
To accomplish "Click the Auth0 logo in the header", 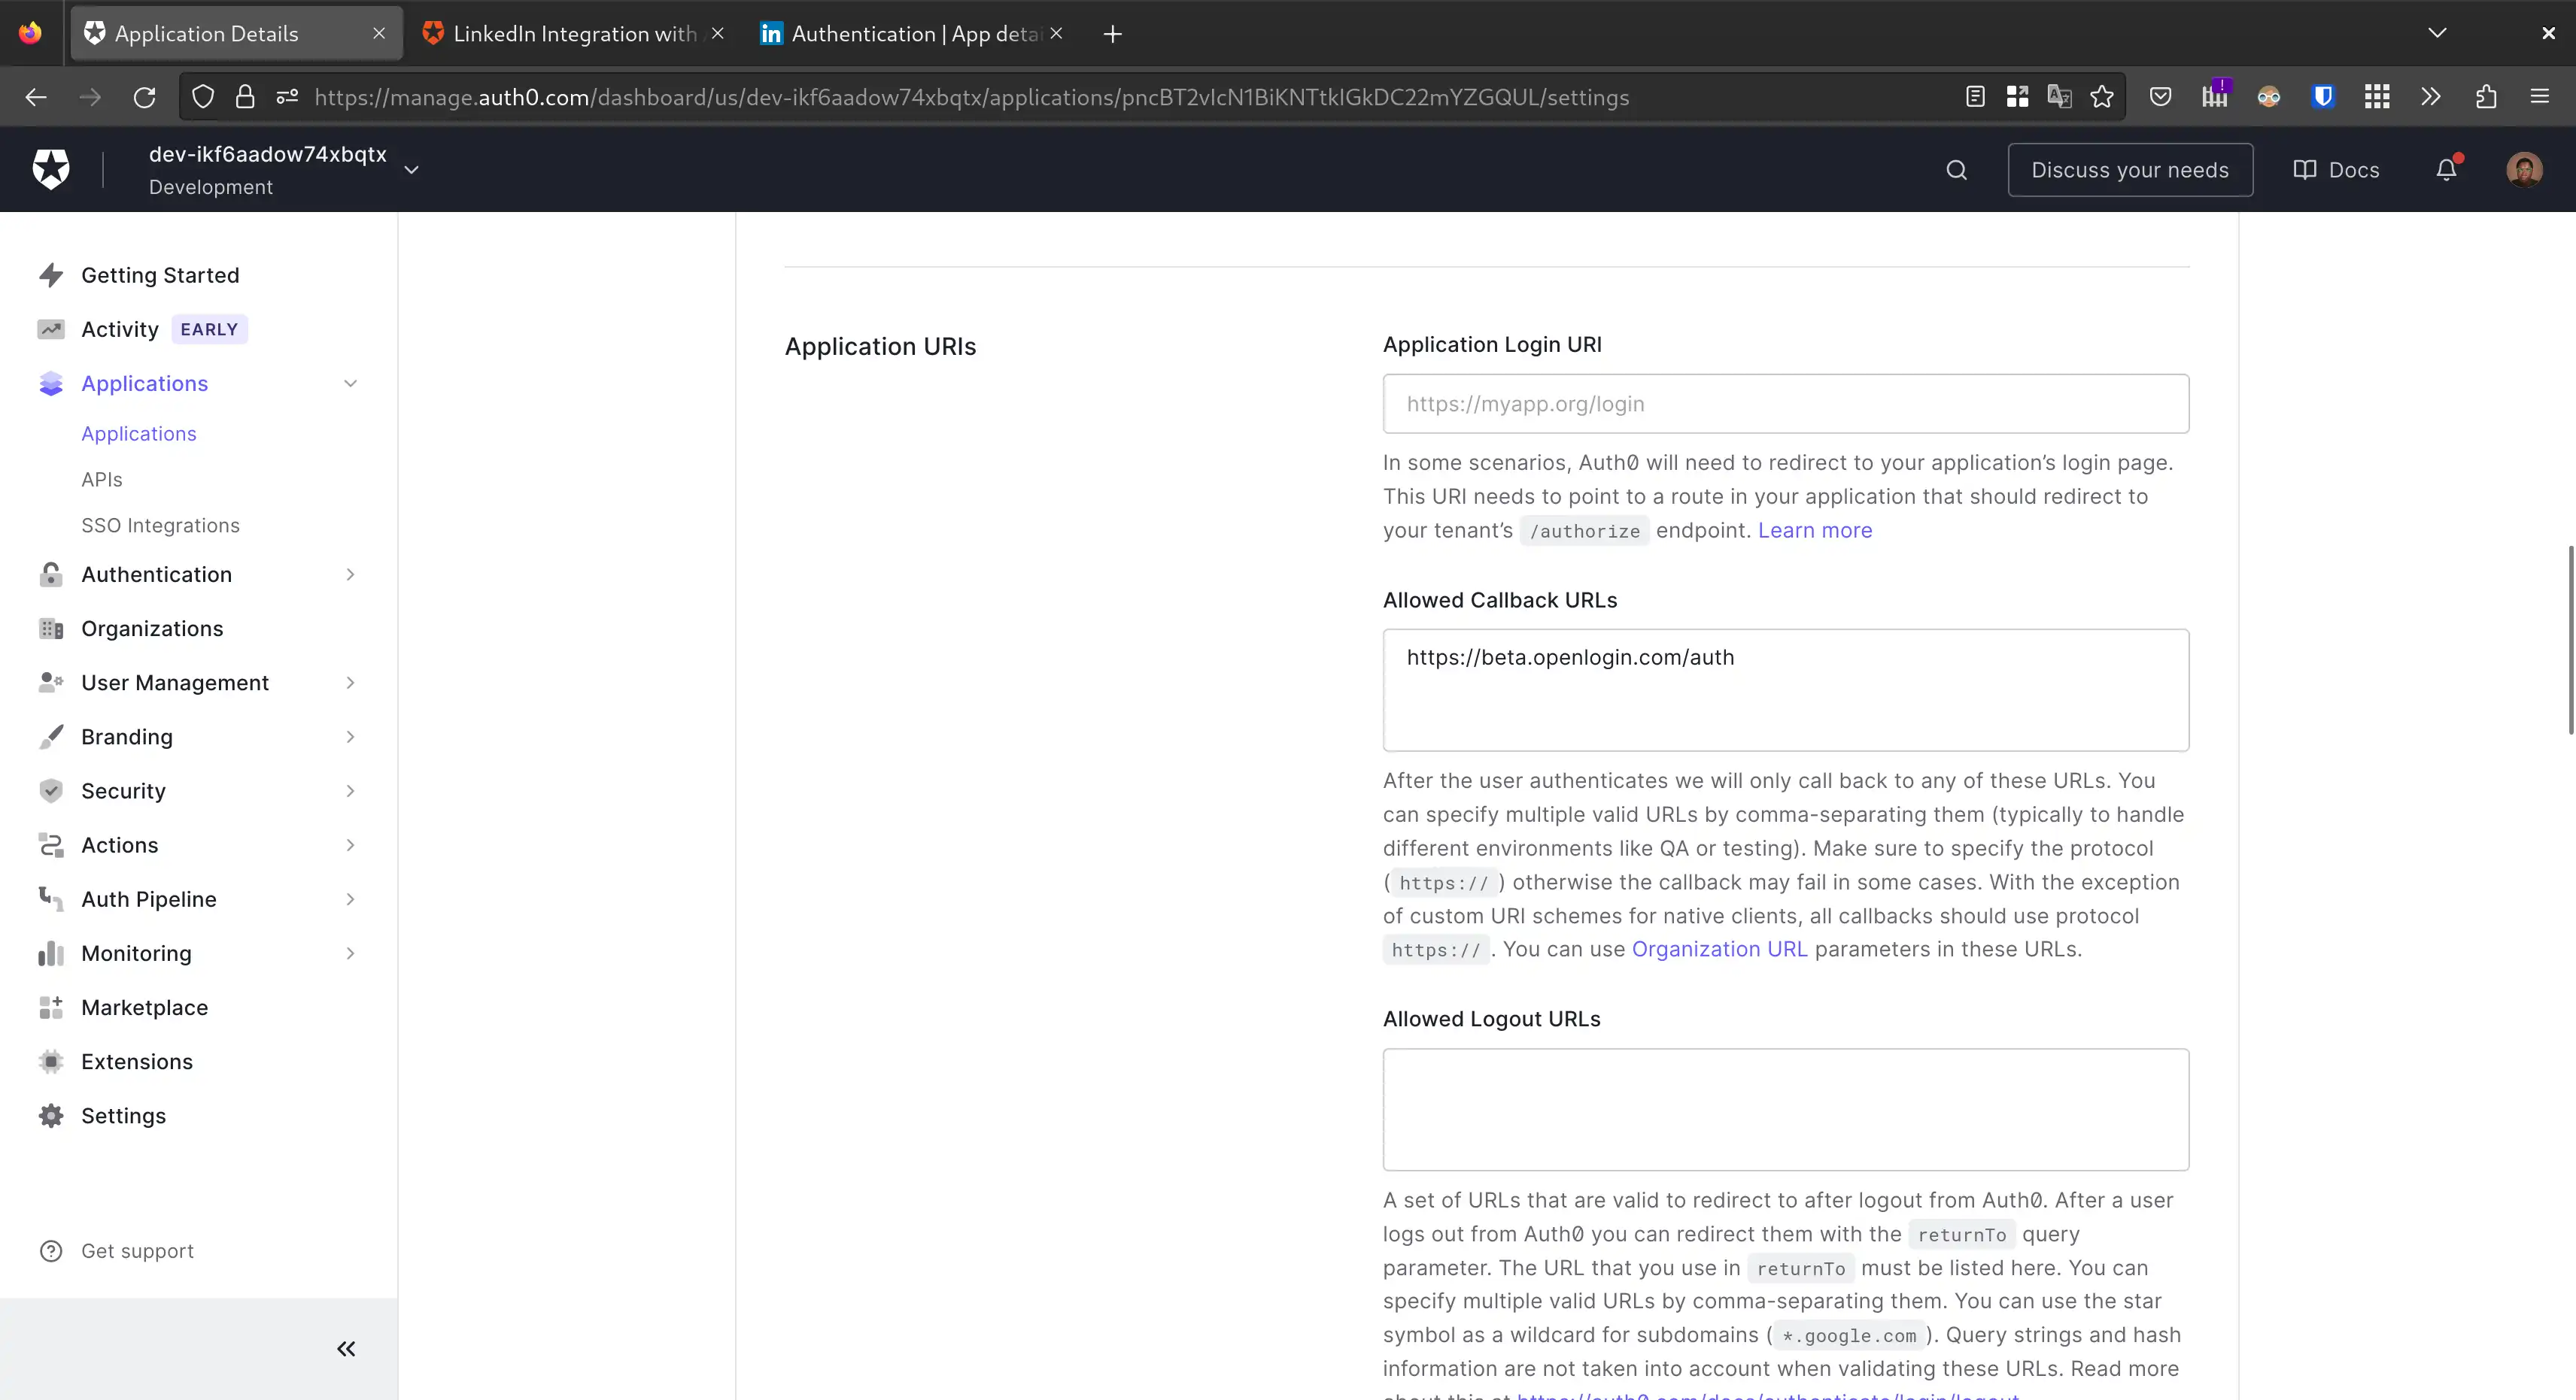I will [x=50, y=169].
